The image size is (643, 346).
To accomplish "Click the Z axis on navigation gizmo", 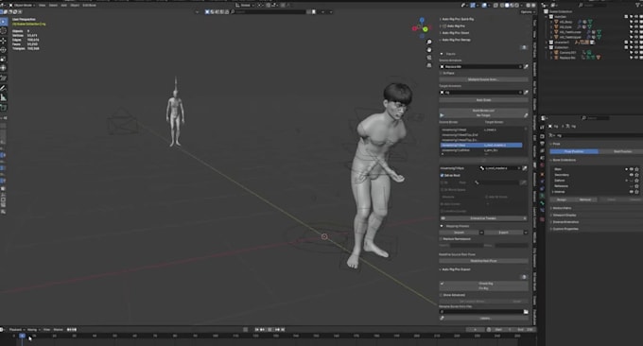I will coord(422,19).
